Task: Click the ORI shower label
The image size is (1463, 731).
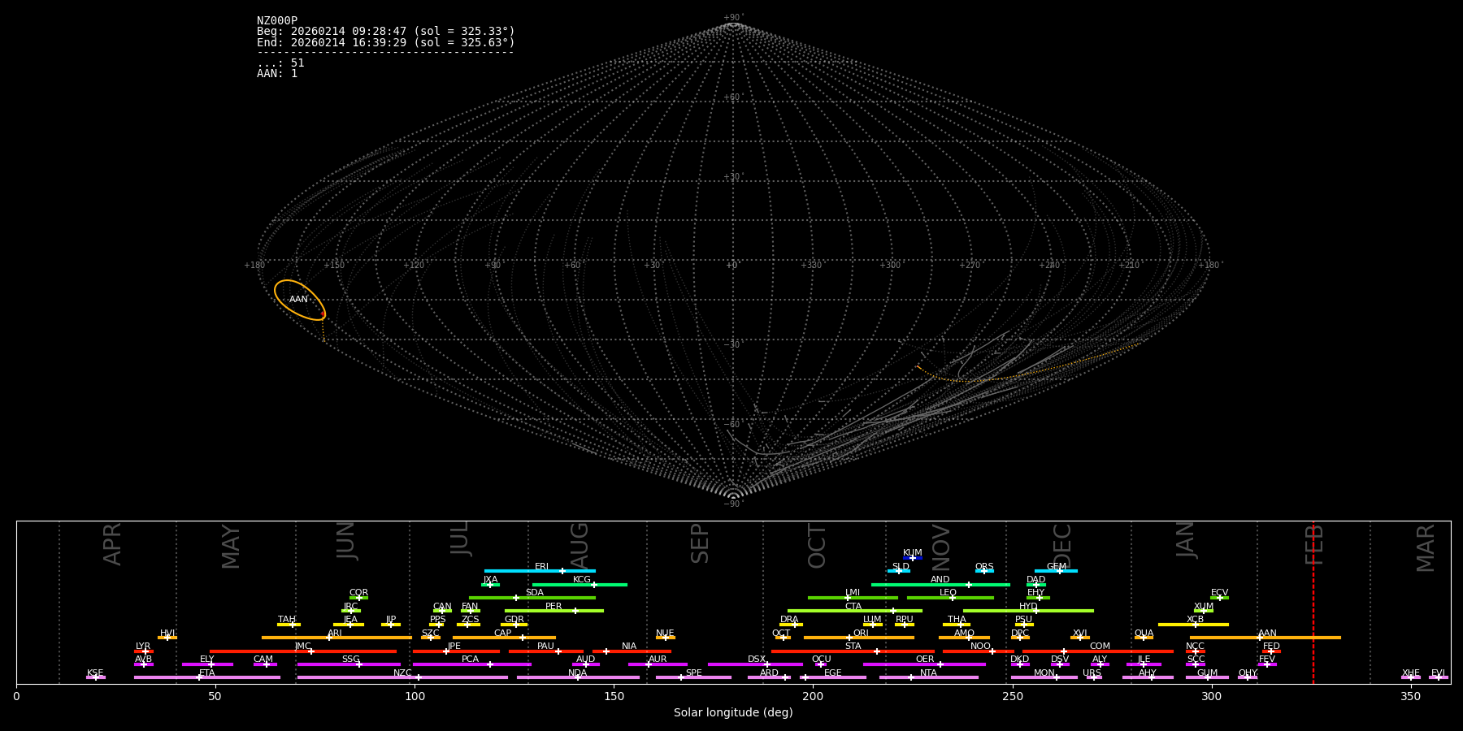Action: [x=861, y=634]
